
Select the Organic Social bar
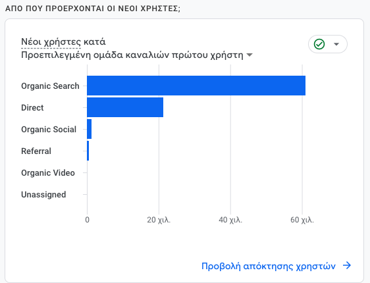[x=89, y=129]
